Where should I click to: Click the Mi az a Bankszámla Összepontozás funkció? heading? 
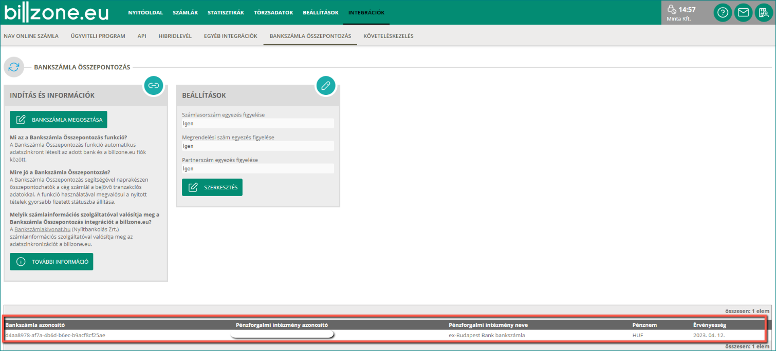coord(68,138)
